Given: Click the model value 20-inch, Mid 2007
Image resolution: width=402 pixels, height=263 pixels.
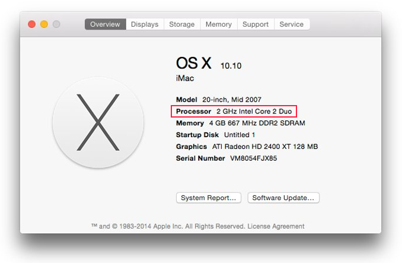Looking at the screenshot, I should 232,100.
